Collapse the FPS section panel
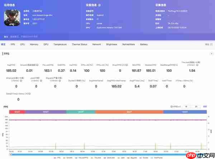 pyautogui.click(x=211, y=54)
